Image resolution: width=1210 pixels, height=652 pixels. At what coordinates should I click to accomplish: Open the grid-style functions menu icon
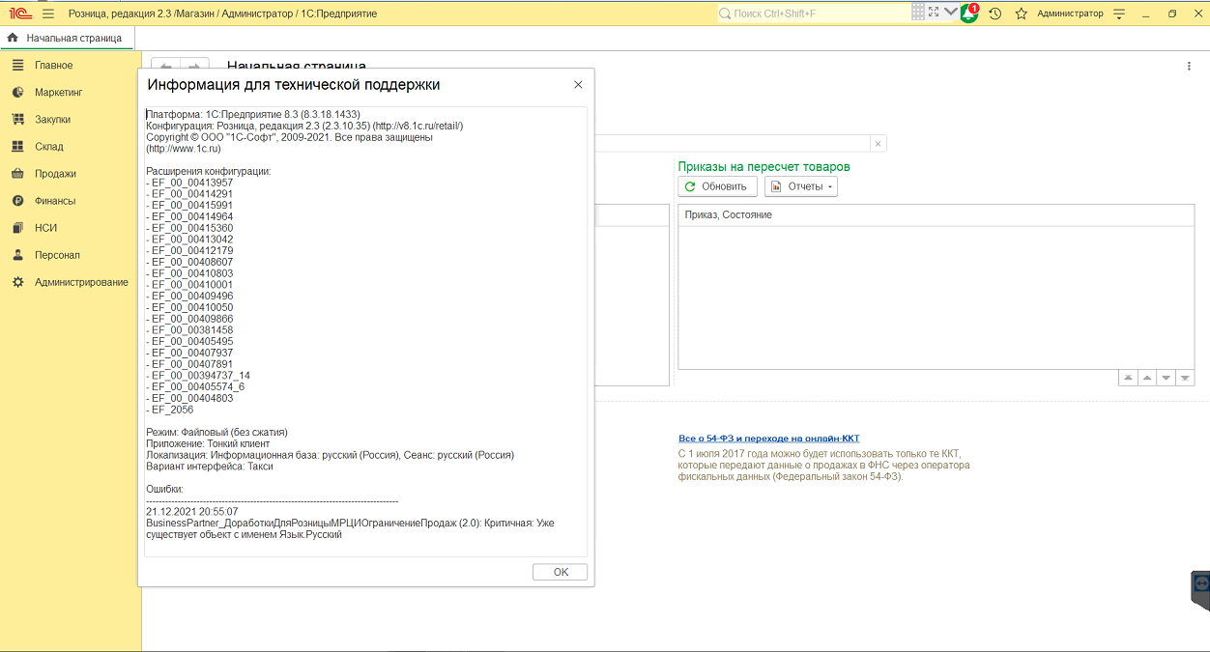click(918, 13)
